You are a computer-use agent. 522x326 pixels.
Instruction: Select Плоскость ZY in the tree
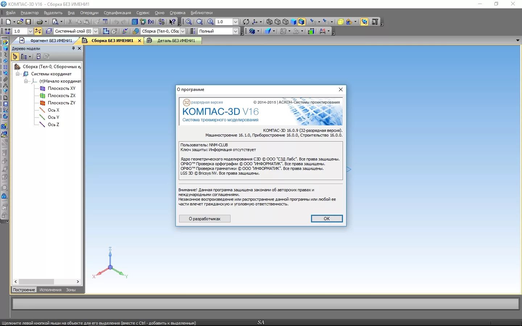pyautogui.click(x=61, y=103)
